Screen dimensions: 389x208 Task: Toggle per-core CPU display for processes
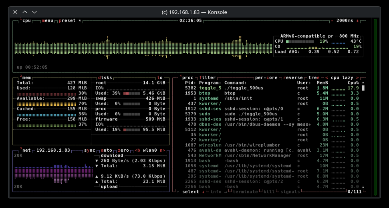tap(267, 78)
